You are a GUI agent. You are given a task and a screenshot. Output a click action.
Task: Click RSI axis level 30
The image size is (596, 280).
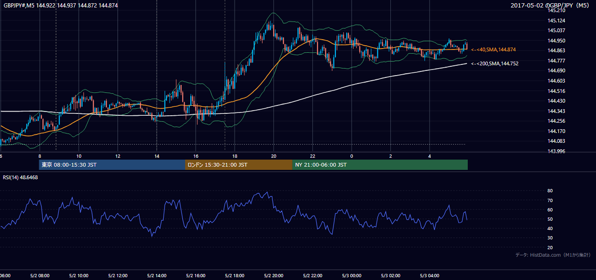[x=550, y=238]
